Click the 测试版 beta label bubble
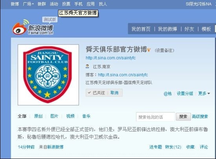 50,20
